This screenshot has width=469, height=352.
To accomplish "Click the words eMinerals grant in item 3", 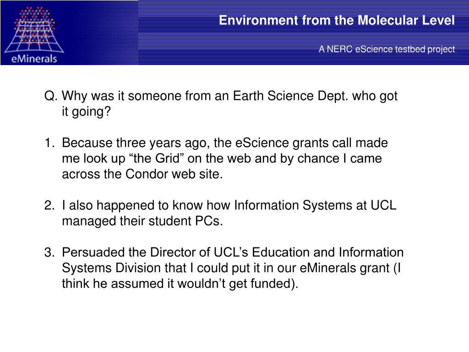I will 344,268.
